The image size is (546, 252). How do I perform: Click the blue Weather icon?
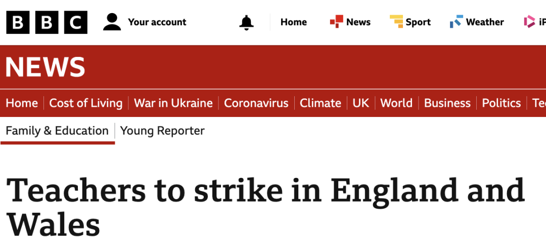click(457, 22)
